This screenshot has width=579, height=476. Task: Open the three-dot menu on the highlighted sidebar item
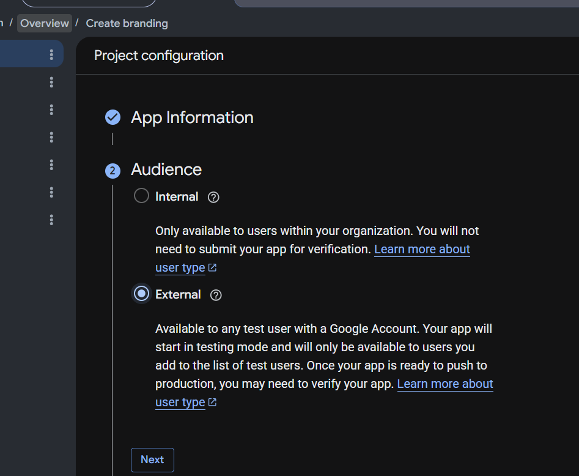(51, 54)
